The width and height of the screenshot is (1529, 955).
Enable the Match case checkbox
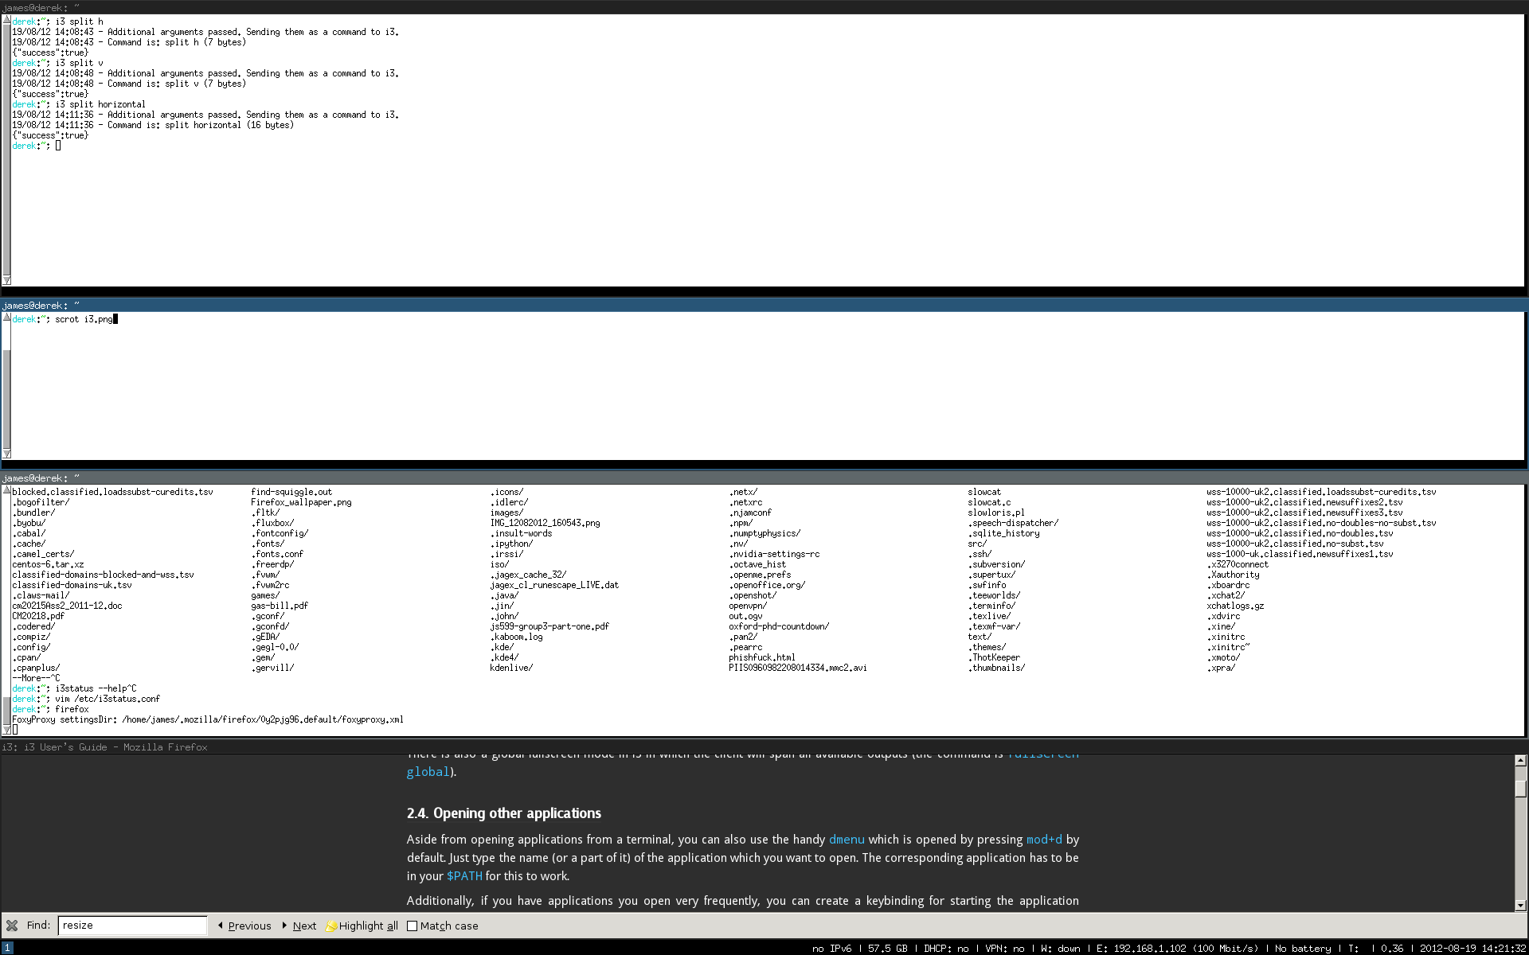(x=412, y=926)
